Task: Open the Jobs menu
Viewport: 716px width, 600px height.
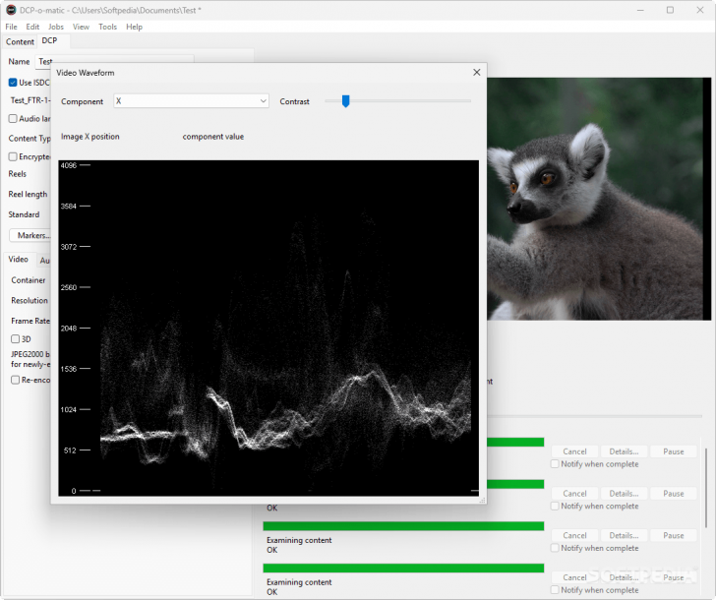Action: pos(56,27)
